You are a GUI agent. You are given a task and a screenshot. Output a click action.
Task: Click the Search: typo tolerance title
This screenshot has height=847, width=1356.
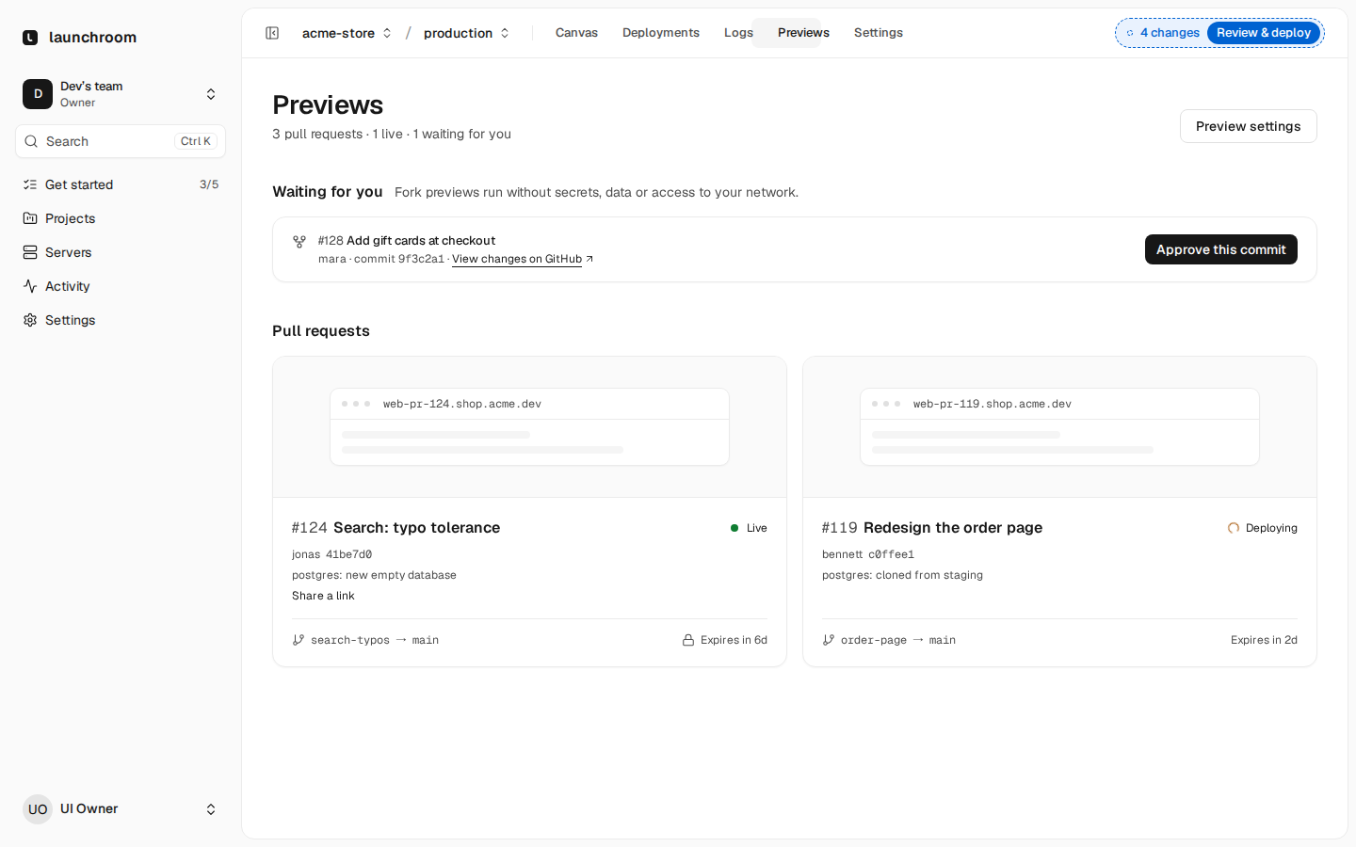click(416, 528)
